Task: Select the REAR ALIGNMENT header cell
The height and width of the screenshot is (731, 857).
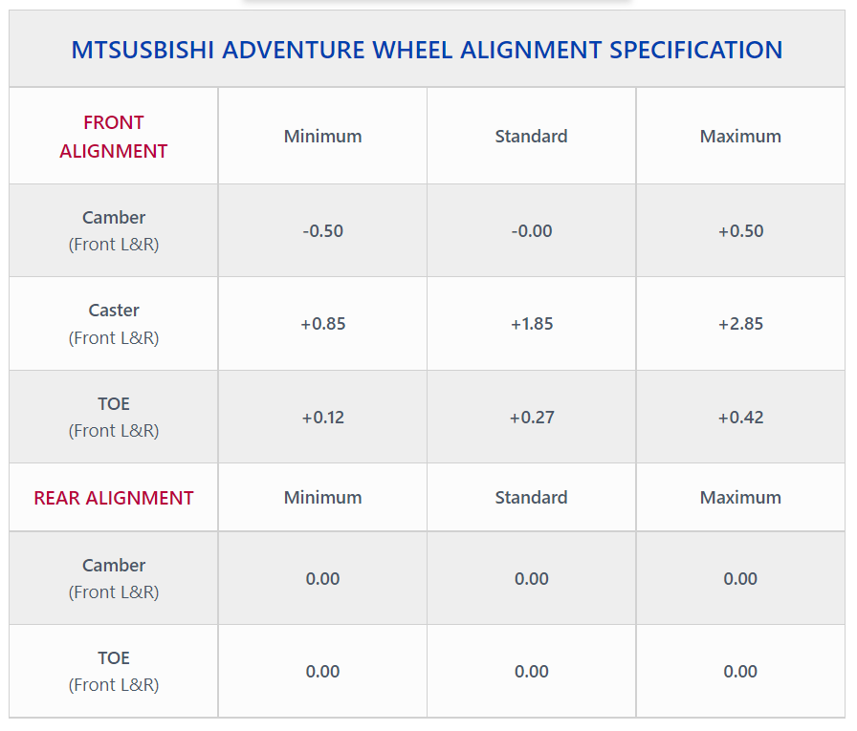Action: click(114, 498)
